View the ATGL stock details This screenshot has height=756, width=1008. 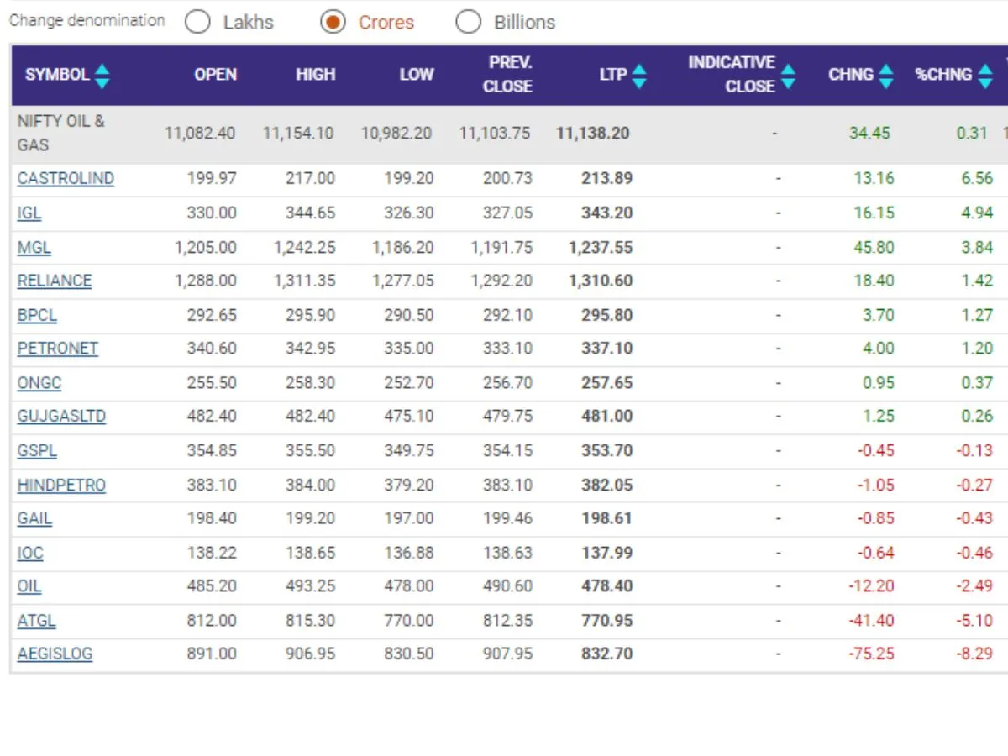click(x=37, y=621)
